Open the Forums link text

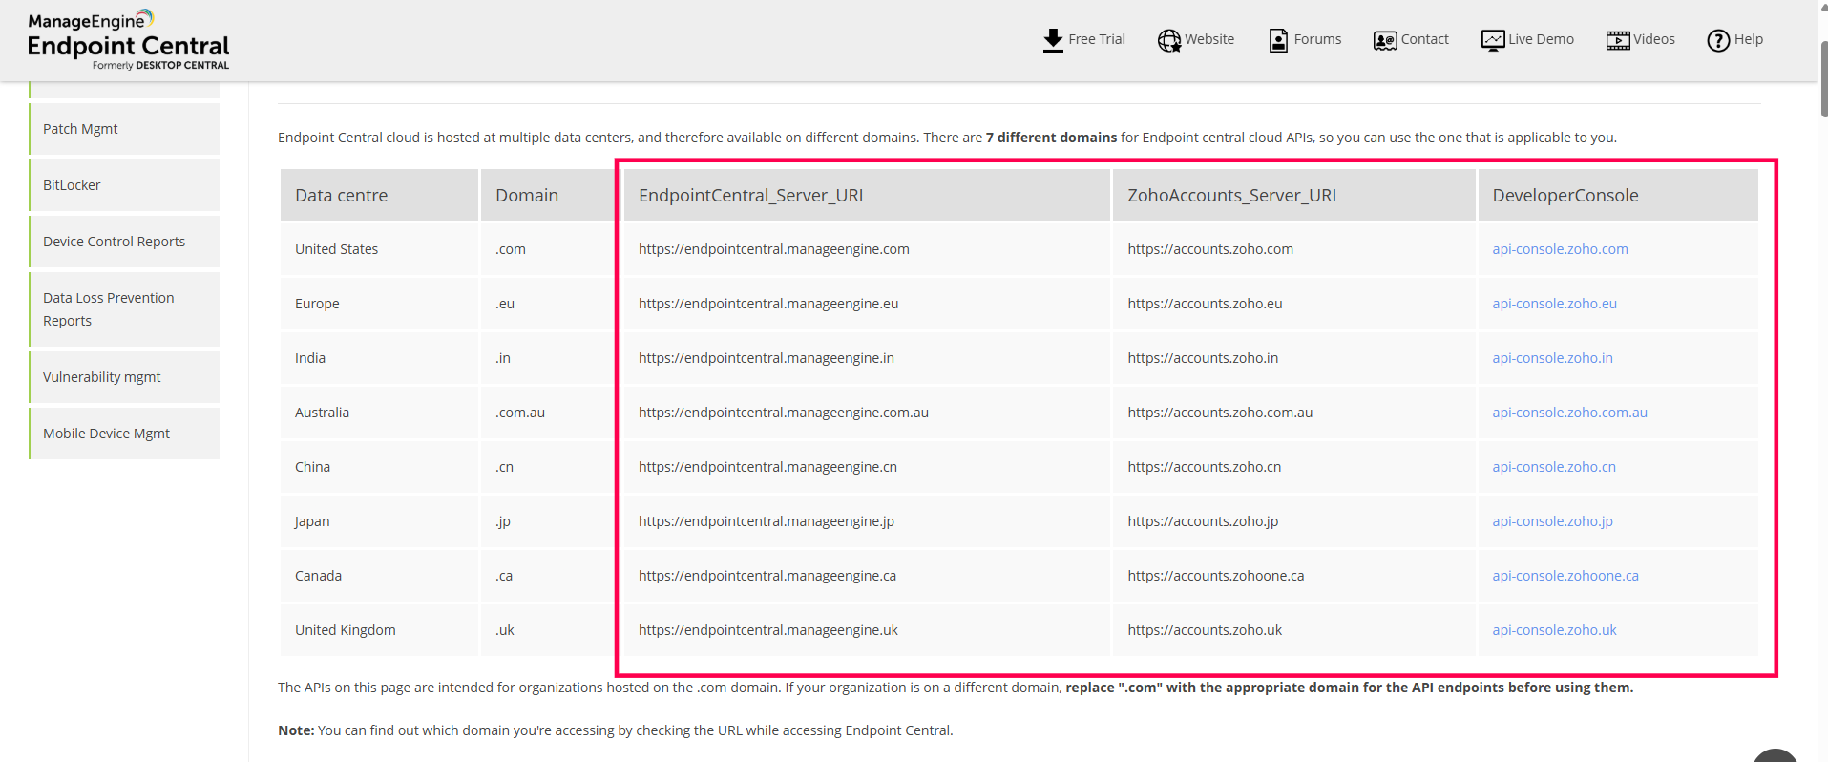pyautogui.click(x=1317, y=39)
